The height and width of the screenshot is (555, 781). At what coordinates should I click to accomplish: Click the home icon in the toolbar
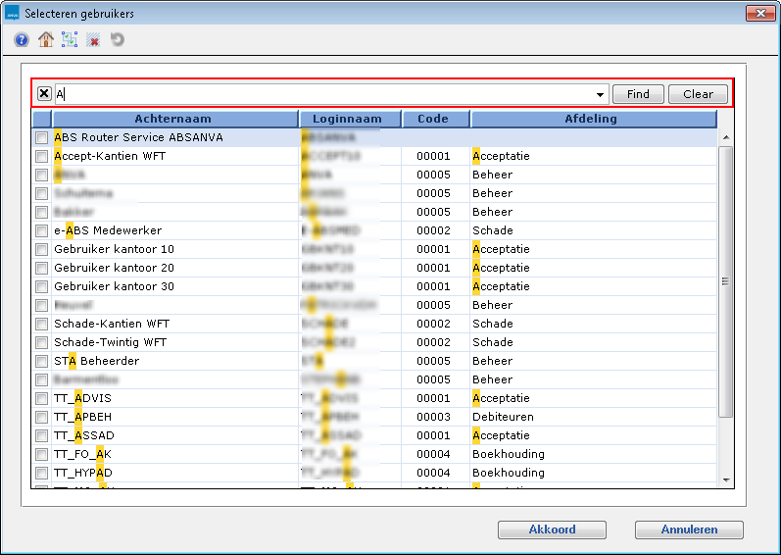coord(45,40)
